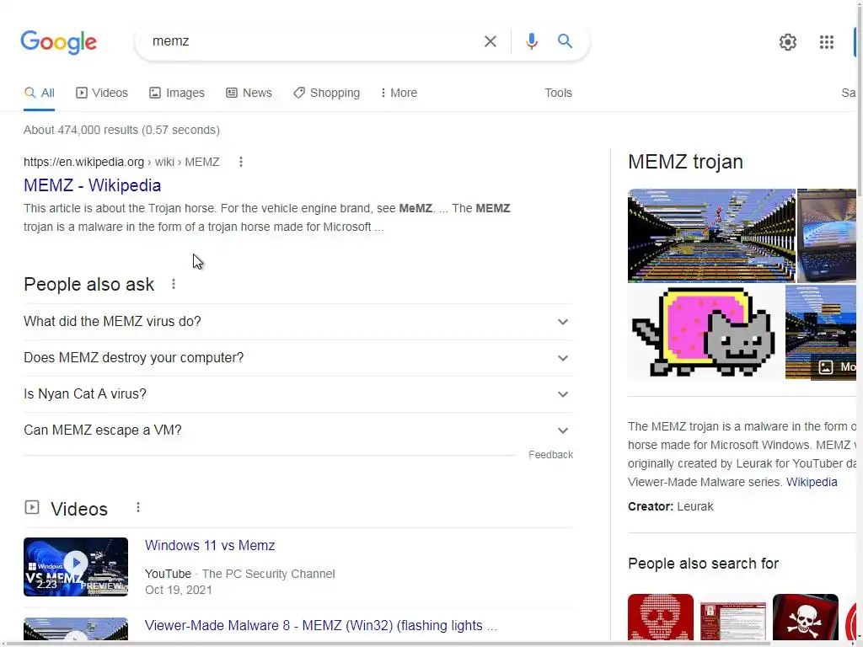863x647 pixels.
Task: Open three-dot options next to People also ask
Action: point(174,284)
